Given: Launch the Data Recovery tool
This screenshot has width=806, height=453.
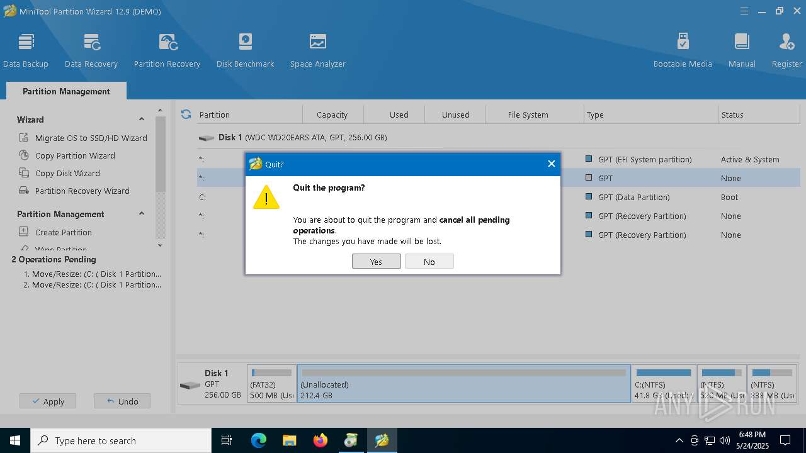Looking at the screenshot, I should pyautogui.click(x=91, y=50).
